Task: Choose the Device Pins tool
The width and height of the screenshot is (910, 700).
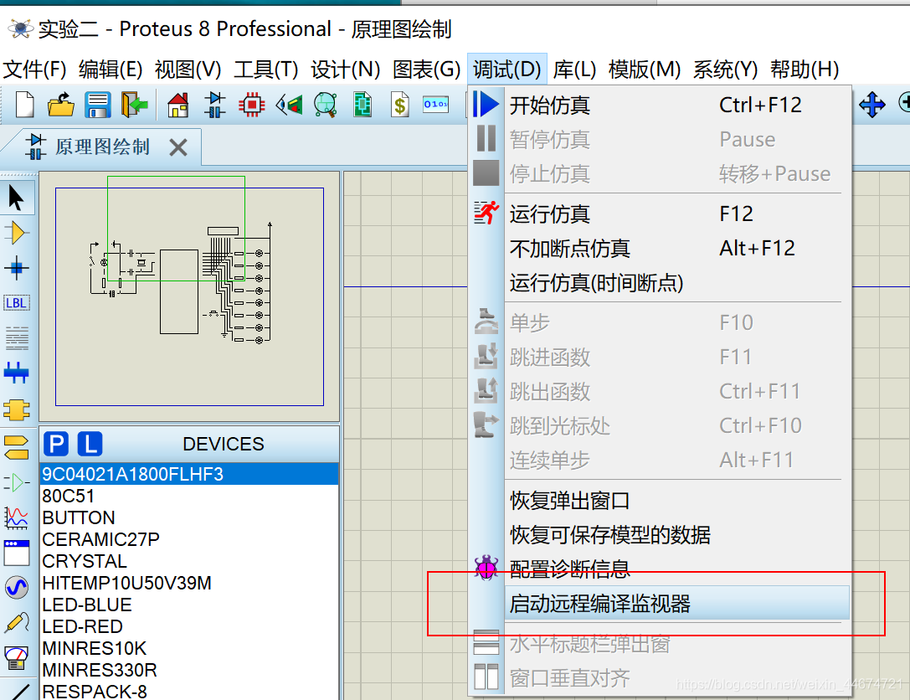Action: coord(16,483)
